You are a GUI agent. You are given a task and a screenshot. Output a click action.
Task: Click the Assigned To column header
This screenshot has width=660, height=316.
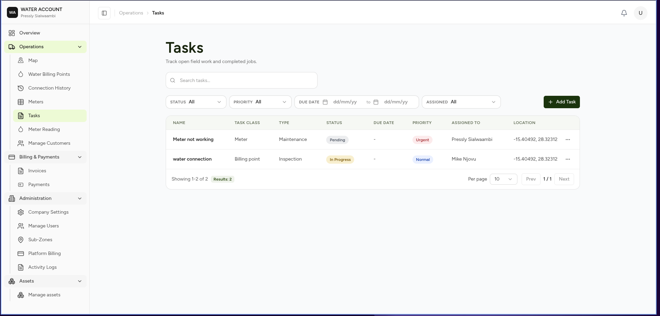[466, 123]
